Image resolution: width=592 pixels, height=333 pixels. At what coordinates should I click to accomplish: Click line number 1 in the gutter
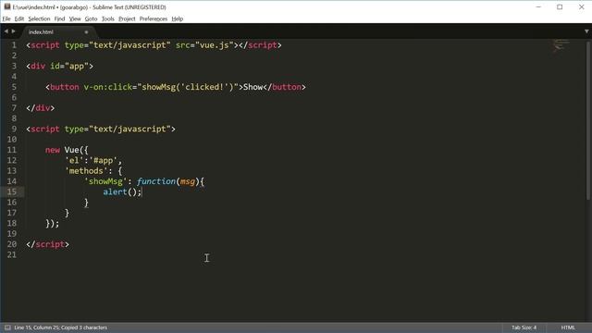point(14,45)
